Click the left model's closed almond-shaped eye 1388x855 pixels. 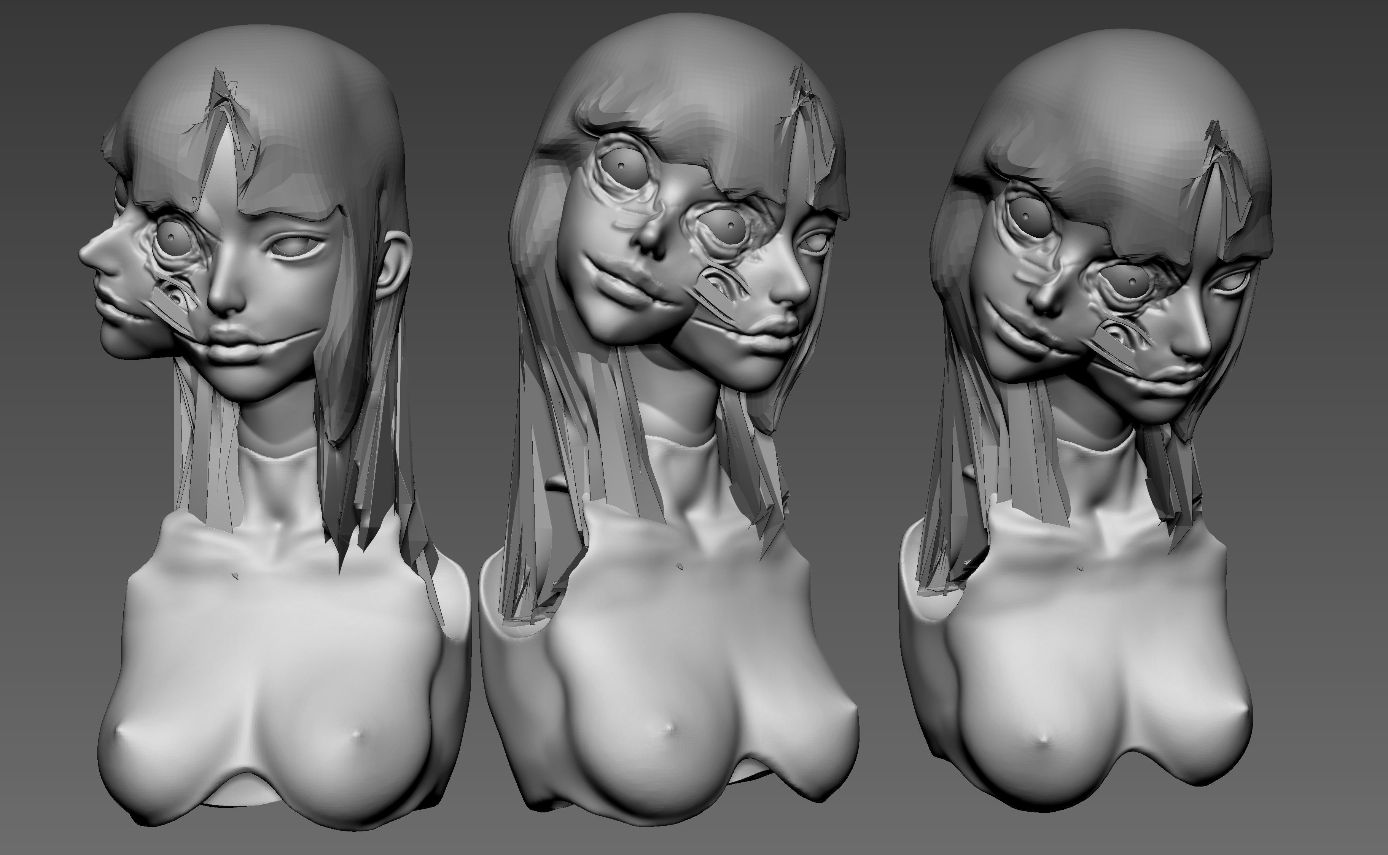coord(294,246)
